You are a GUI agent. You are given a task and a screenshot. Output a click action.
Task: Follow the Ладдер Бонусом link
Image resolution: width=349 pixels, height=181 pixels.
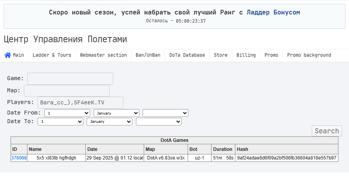[273, 12]
